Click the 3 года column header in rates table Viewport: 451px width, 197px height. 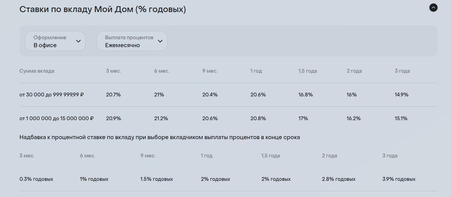pos(402,71)
